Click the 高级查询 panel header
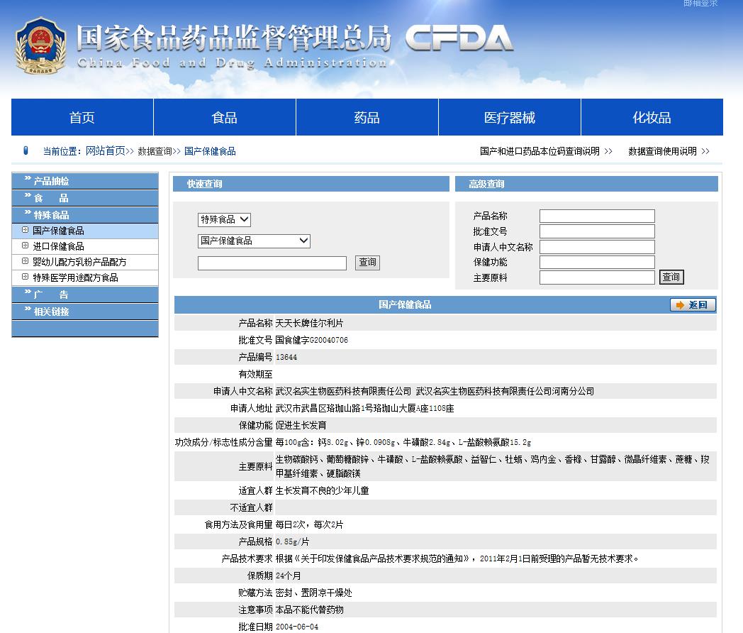 click(x=586, y=184)
